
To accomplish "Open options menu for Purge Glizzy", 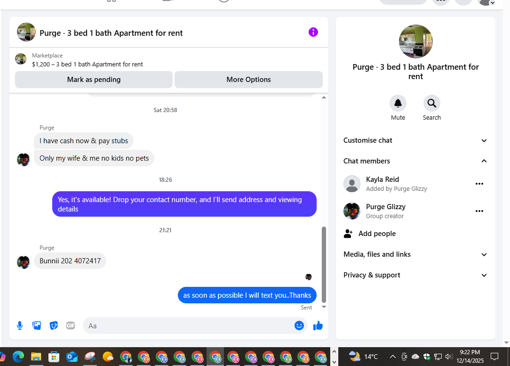I will [479, 211].
